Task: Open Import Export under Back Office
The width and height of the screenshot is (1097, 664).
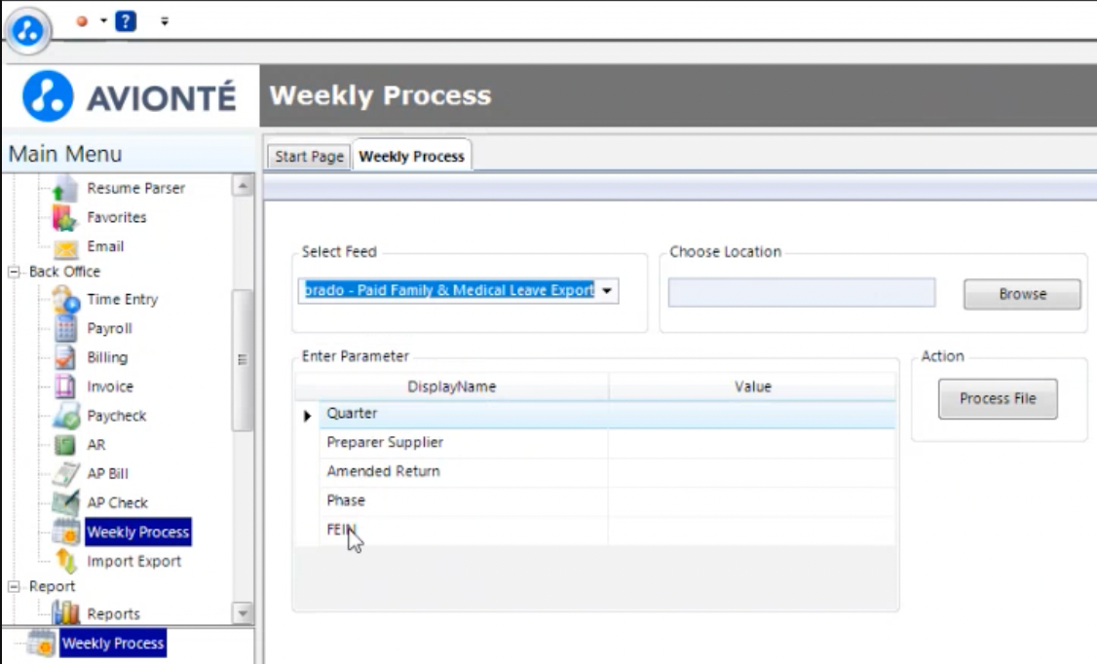Action: tap(133, 561)
